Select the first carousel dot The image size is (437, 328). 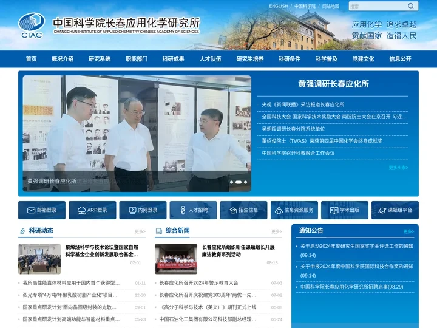232,182
